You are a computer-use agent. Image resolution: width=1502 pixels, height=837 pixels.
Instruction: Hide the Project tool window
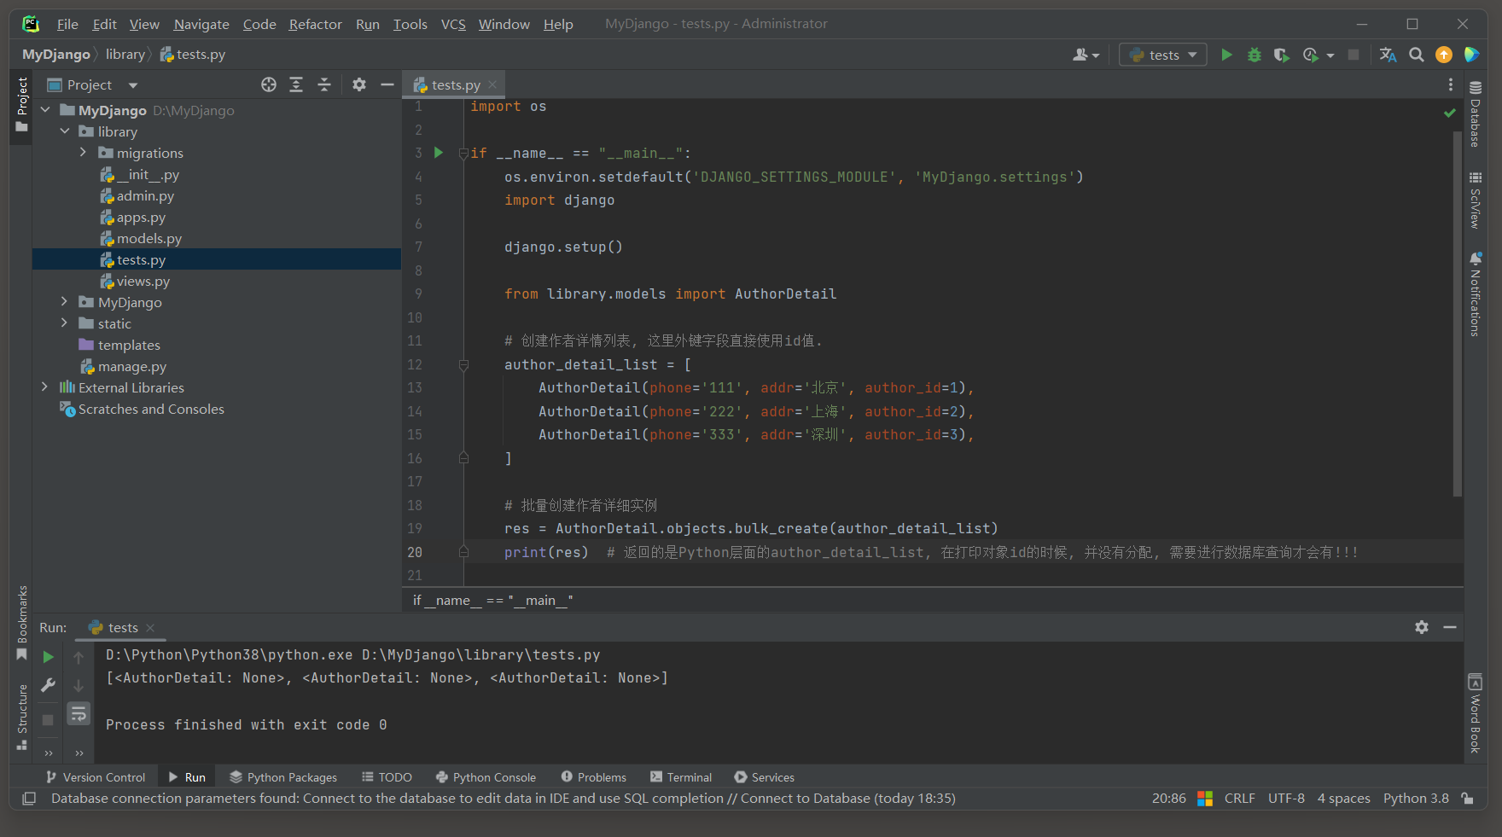point(387,84)
